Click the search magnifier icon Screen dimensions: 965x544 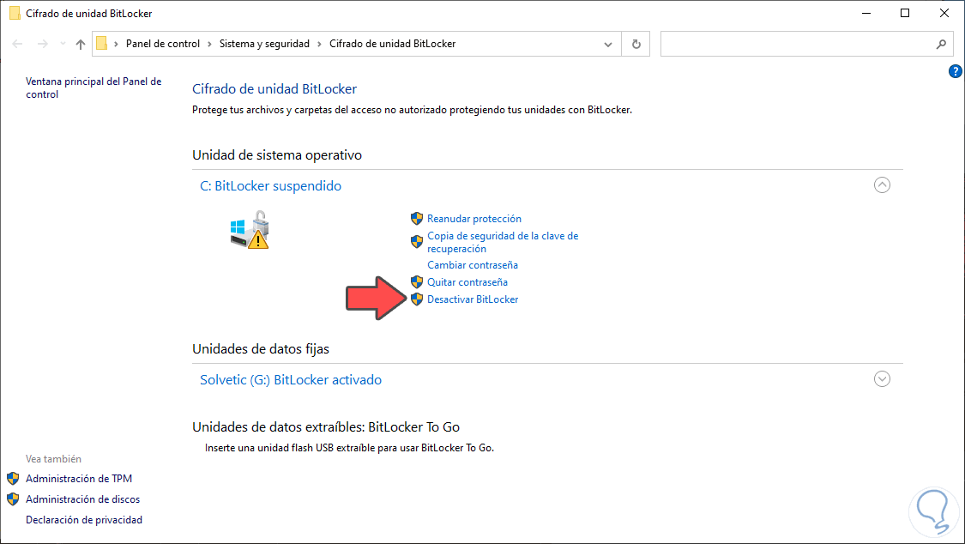tap(941, 45)
